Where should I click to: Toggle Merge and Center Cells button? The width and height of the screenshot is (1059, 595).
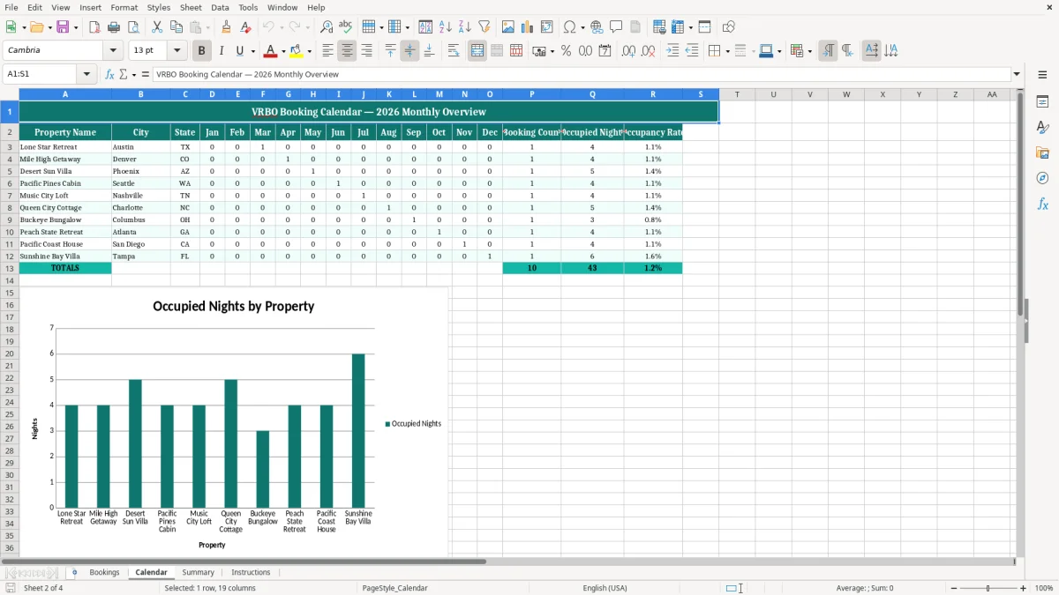click(477, 51)
